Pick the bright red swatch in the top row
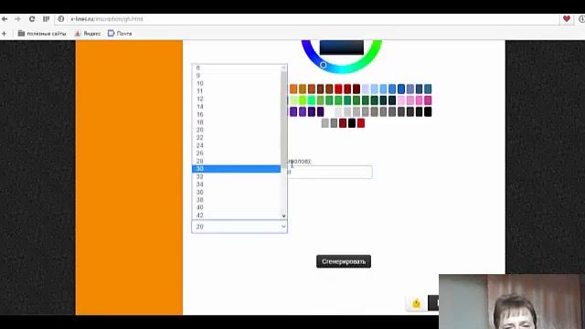Image resolution: width=585 pixels, height=329 pixels. tap(338, 89)
